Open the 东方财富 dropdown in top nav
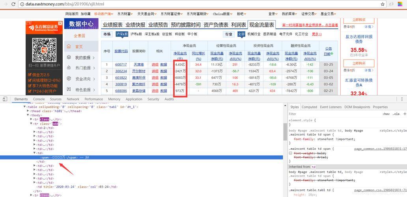Image resolution: width=407 pixels, height=197 pixels. point(125,14)
